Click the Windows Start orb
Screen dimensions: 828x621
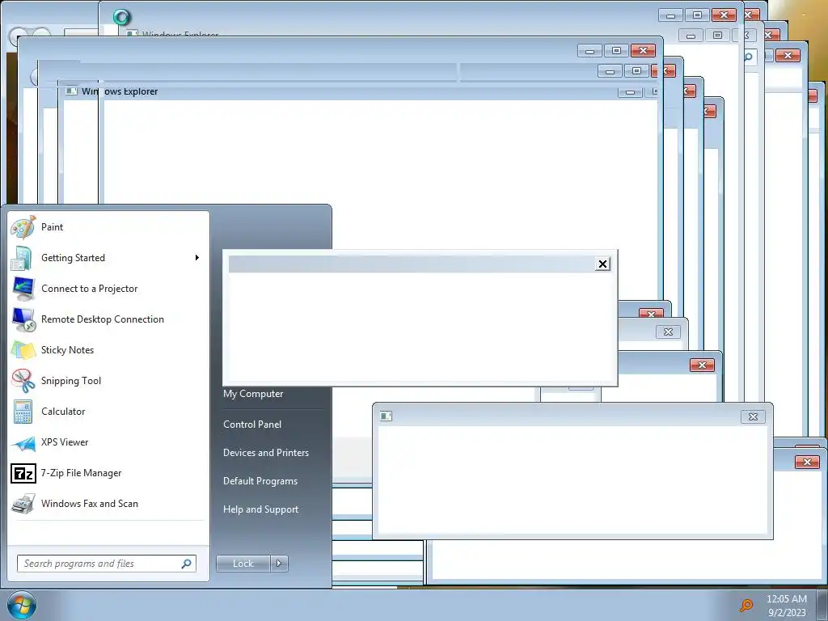click(22, 605)
